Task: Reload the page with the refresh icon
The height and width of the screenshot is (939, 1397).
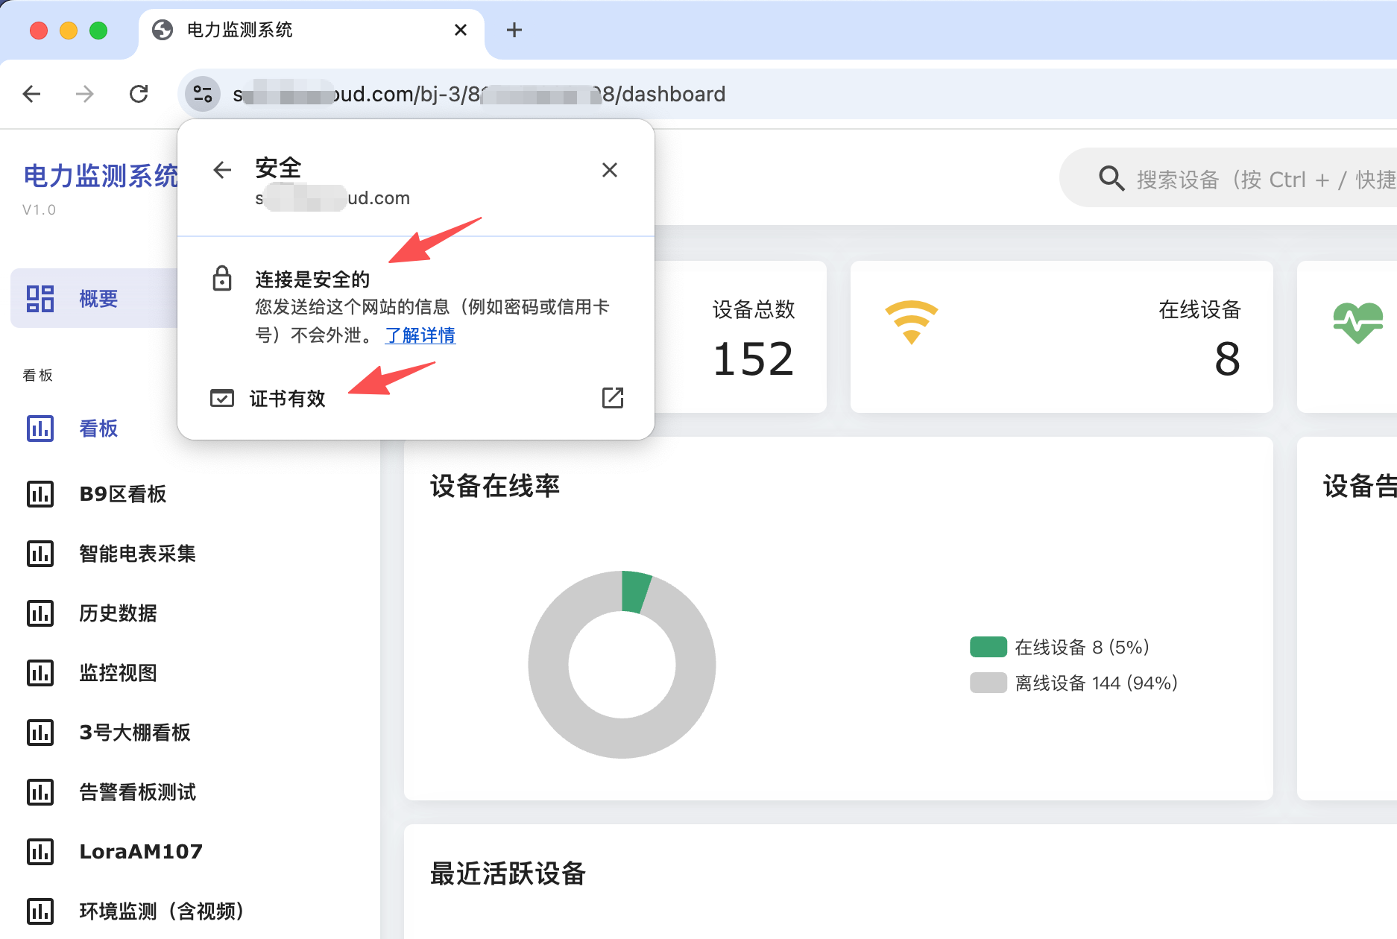Action: click(139, 94)
